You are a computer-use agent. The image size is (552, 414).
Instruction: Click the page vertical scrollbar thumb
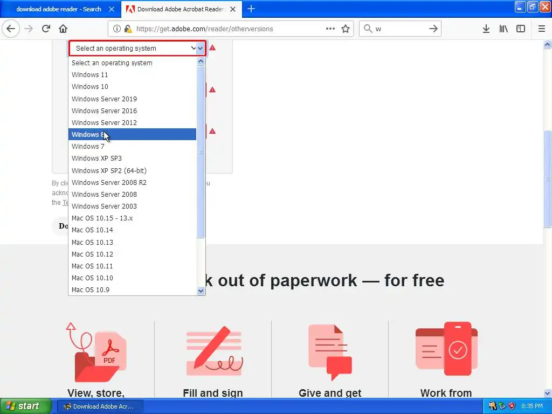(548, 179)
